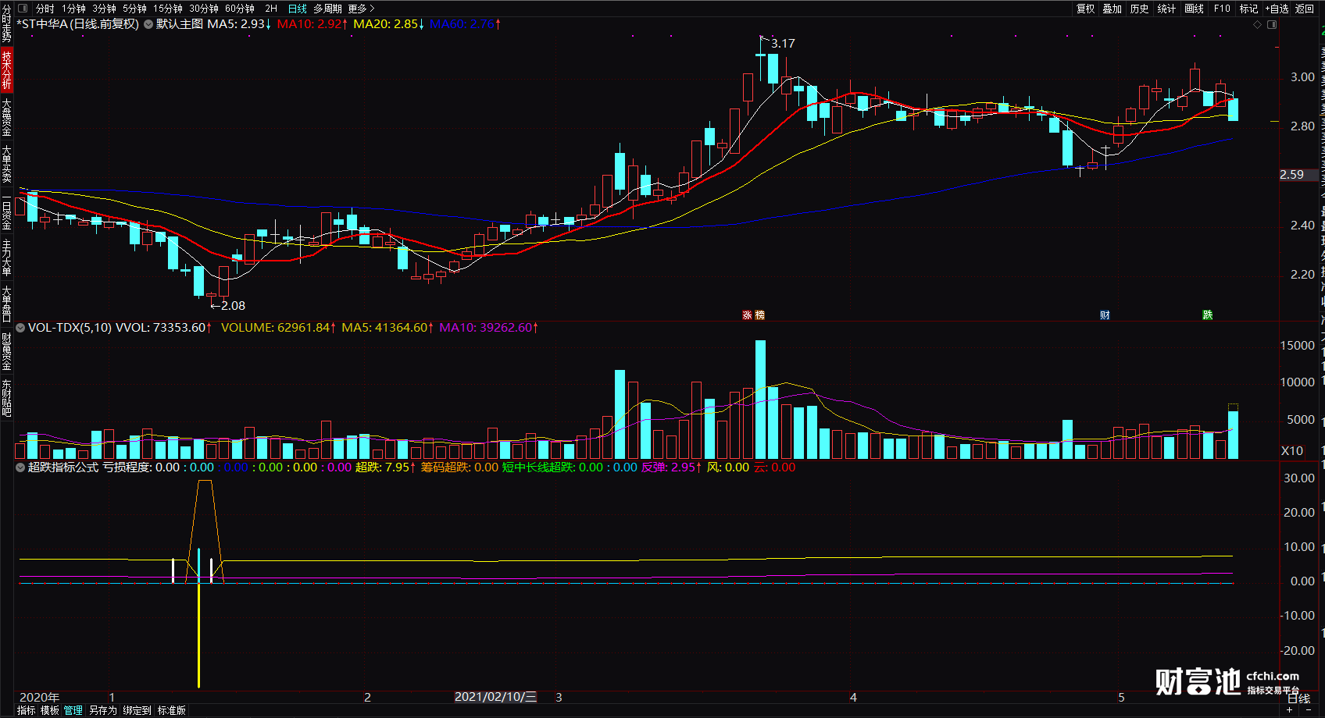Add stock via +自选 button
The width and height of the screenshot is (1325, 718).
(1277, 9)
